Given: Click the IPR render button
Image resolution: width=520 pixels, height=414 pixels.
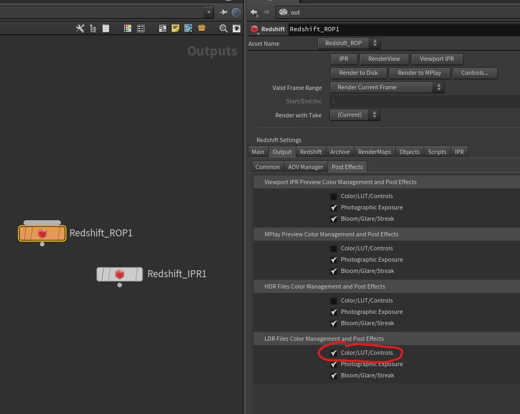Looking at the screenshot, I should tap(344, 59).
